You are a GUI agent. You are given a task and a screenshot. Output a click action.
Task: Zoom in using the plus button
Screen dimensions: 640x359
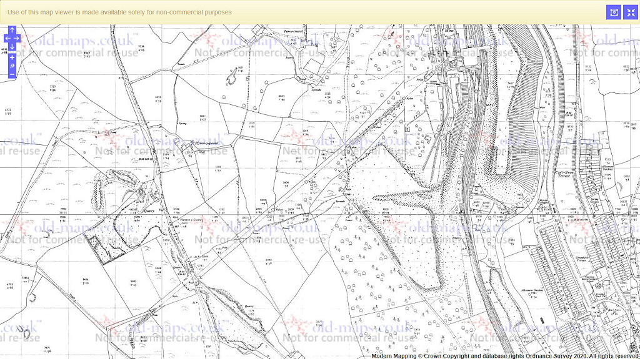pyautogui.click(x=12, y=57)
